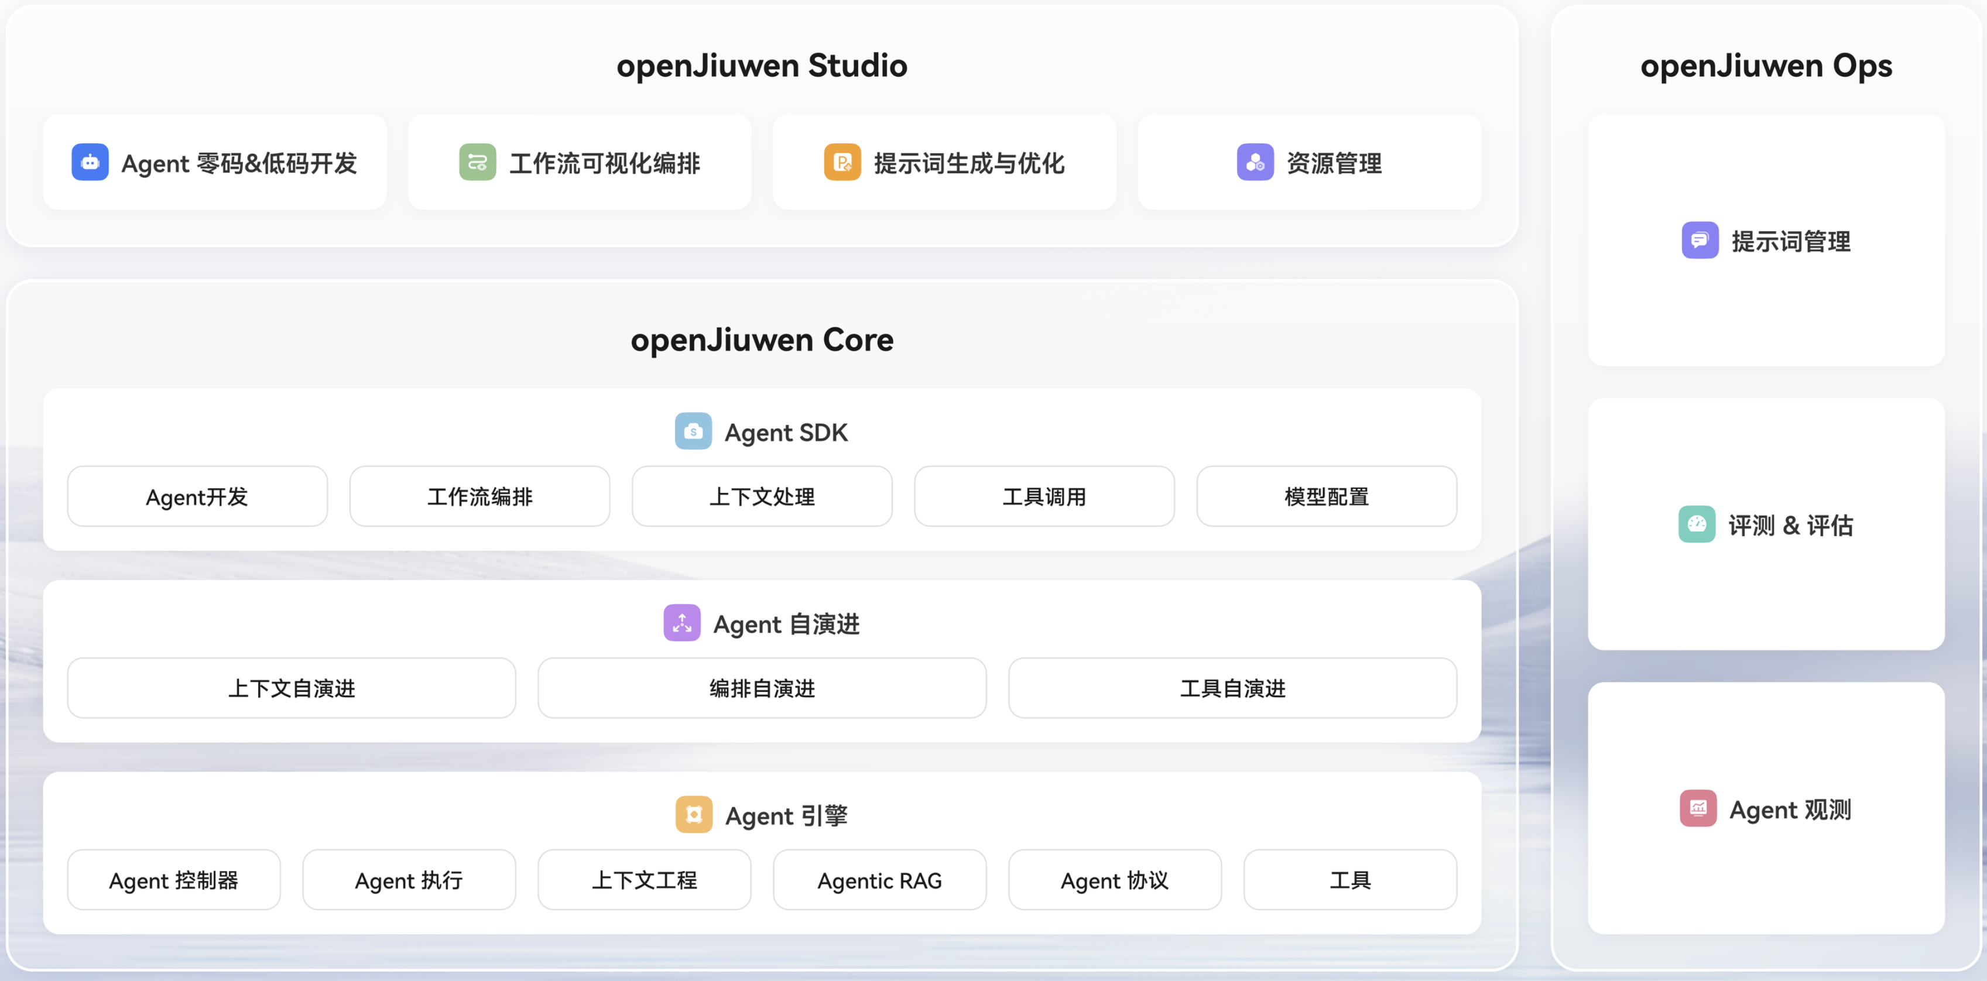Viewport: 1987px width, 981px height.
Task: Click the Agent 协议 module
Action: tap(1114, 879)
